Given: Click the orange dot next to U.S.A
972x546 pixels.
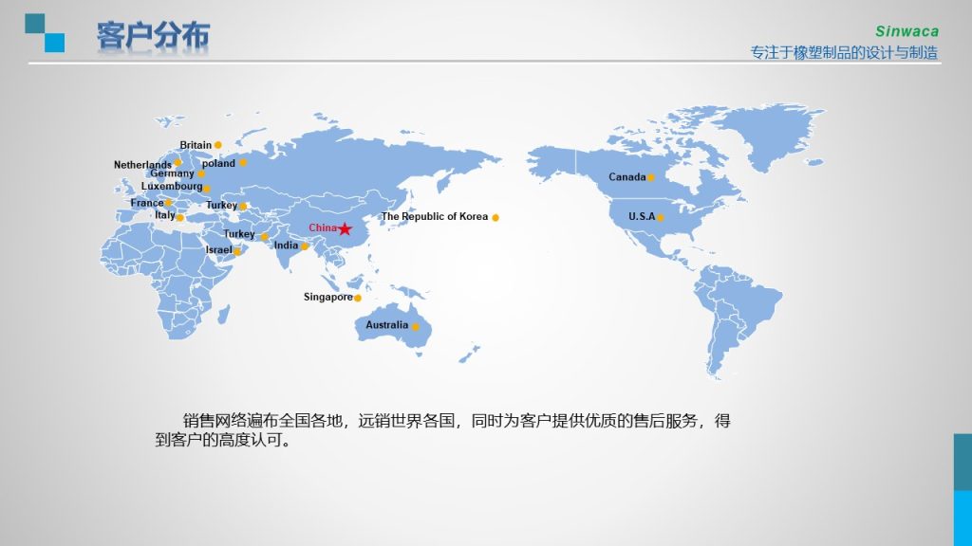Looking at the screenshot, I should (661, 217).
